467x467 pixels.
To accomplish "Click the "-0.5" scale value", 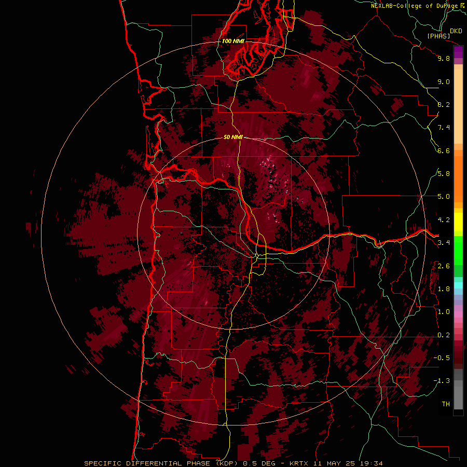I will pos(442,358).
